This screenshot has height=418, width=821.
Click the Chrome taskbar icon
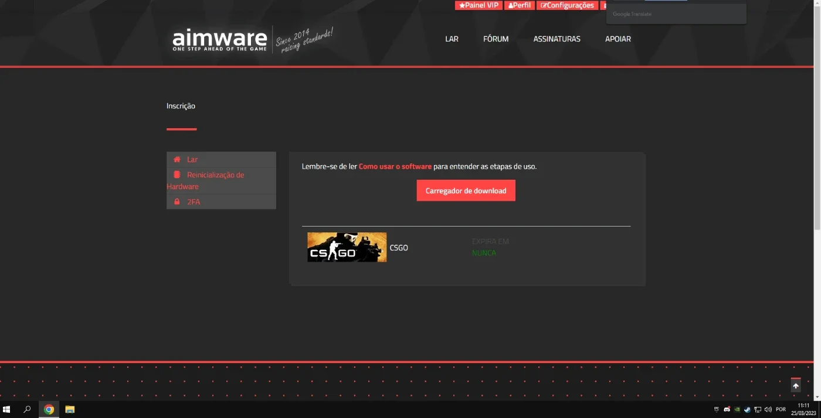coord(49,409)
